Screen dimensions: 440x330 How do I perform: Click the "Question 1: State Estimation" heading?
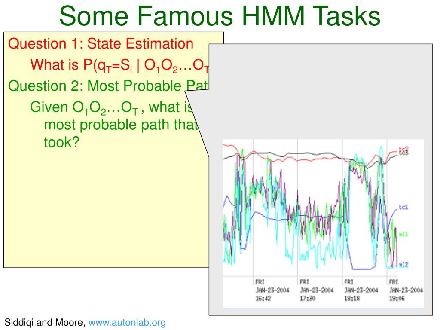coord(101,44)
